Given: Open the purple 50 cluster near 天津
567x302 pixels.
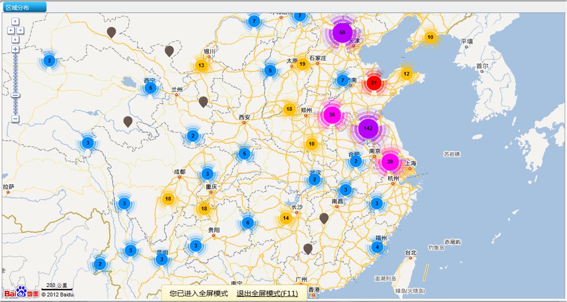Looking at the screenshot, I should pyautogui.click(x=342, y=32).
